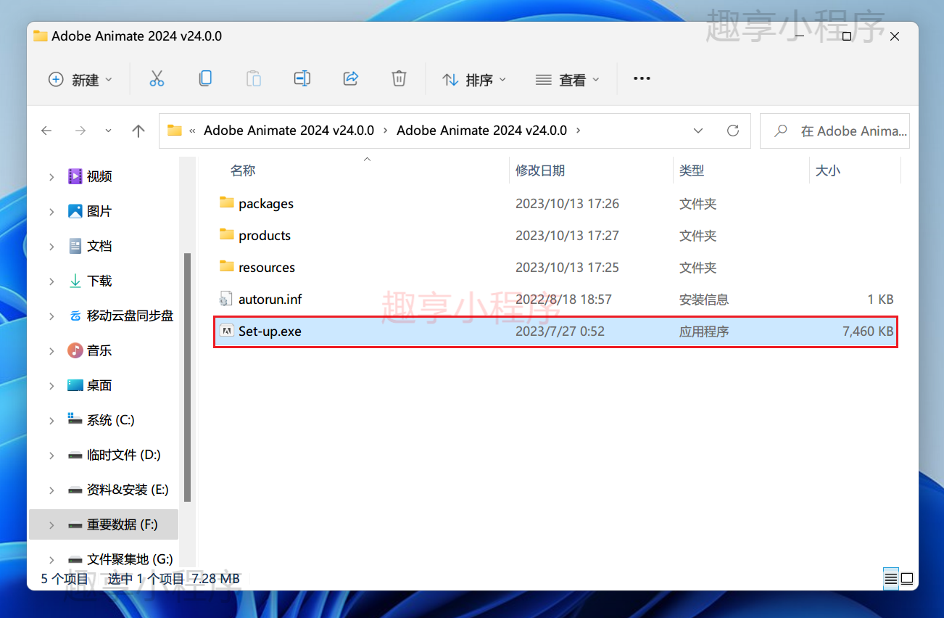Click in the search box
The width and height of the screenshot is (944, 618).
click(x=835, y=131)
